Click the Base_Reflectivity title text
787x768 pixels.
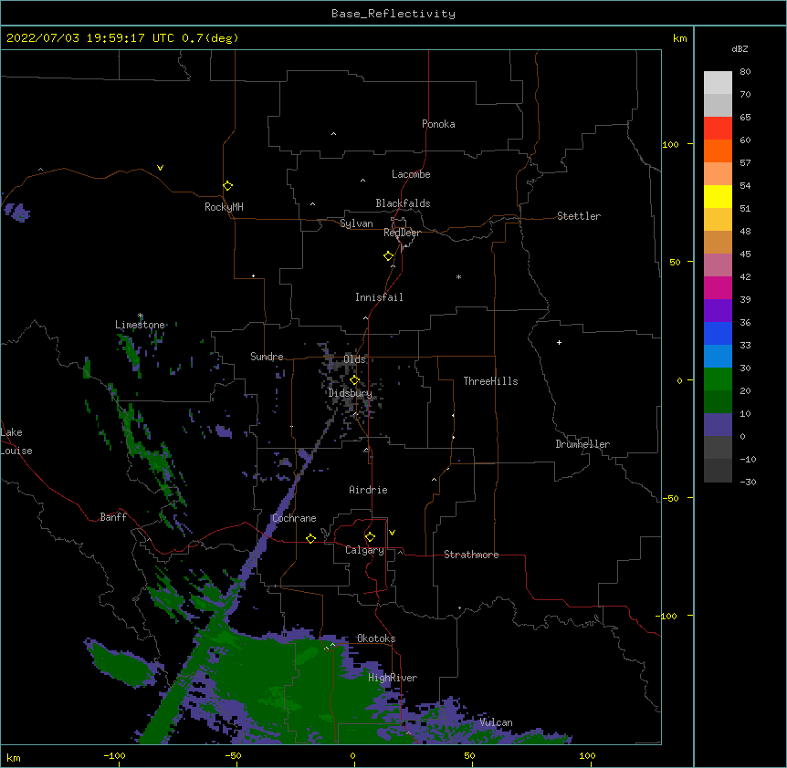[x=393, y=14]
